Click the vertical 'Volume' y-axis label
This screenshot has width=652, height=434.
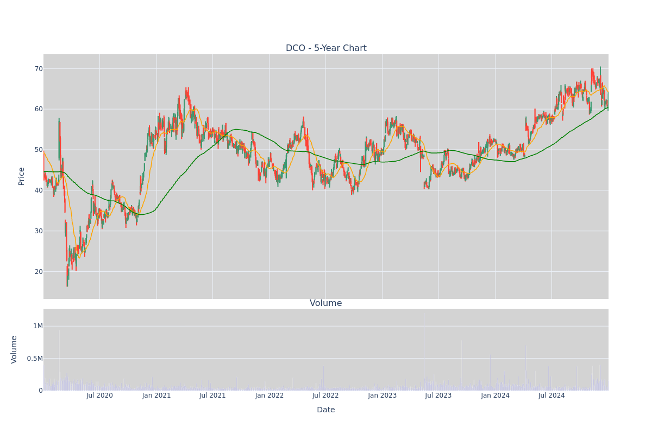click(x=14, y=349)
